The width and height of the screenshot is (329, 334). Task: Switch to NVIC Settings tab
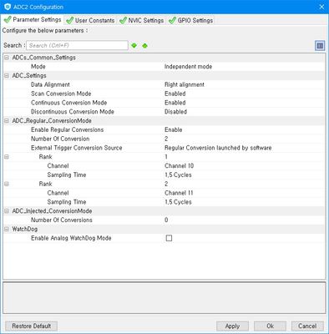(x=142, y=20)
